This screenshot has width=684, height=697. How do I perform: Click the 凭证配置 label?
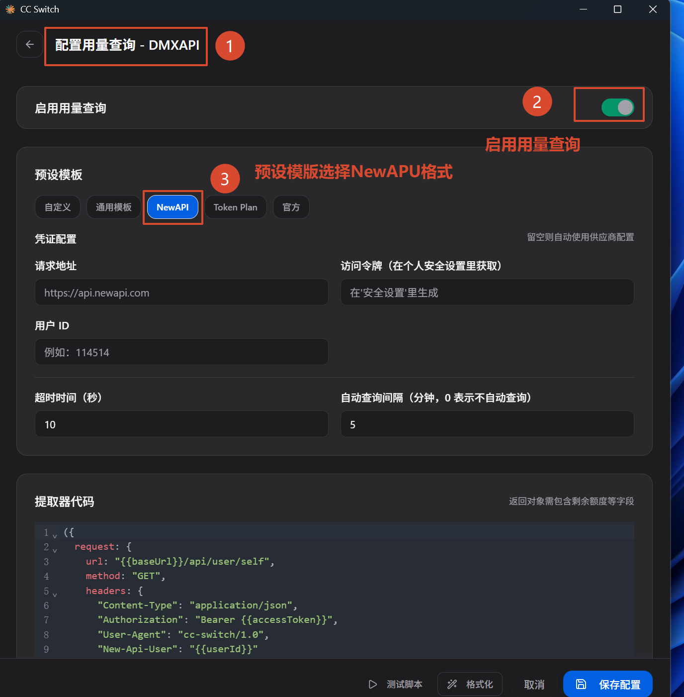tap(56, 239)
